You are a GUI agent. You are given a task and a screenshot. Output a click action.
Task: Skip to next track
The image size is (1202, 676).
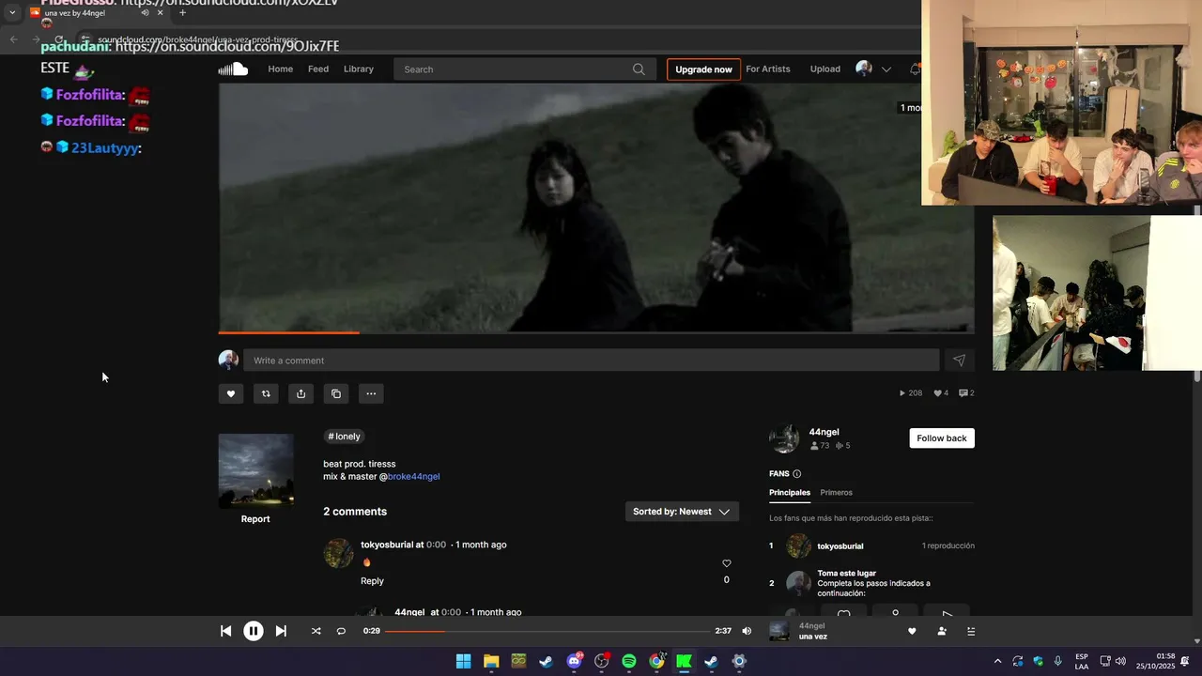click(x=281, y=631)
